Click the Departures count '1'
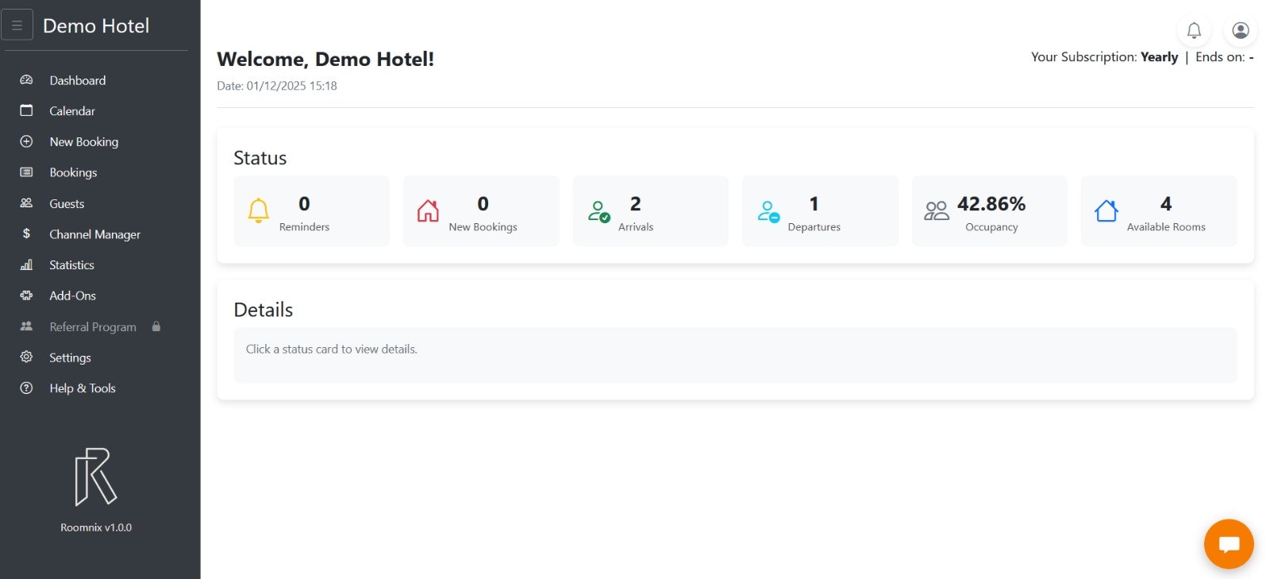 (x=814, y=204)
